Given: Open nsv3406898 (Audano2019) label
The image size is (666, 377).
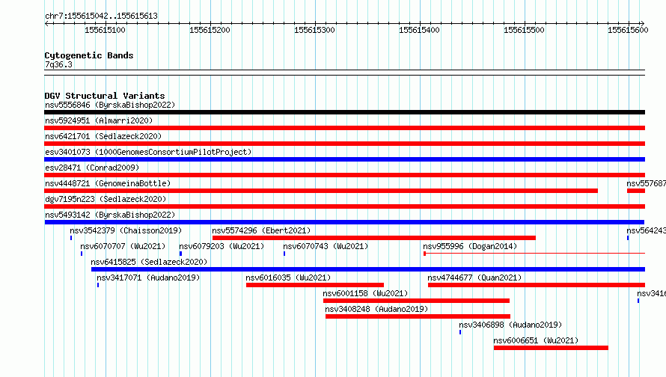Looking at the screenshot, I should pyautogui.click(x=510, y=325).
